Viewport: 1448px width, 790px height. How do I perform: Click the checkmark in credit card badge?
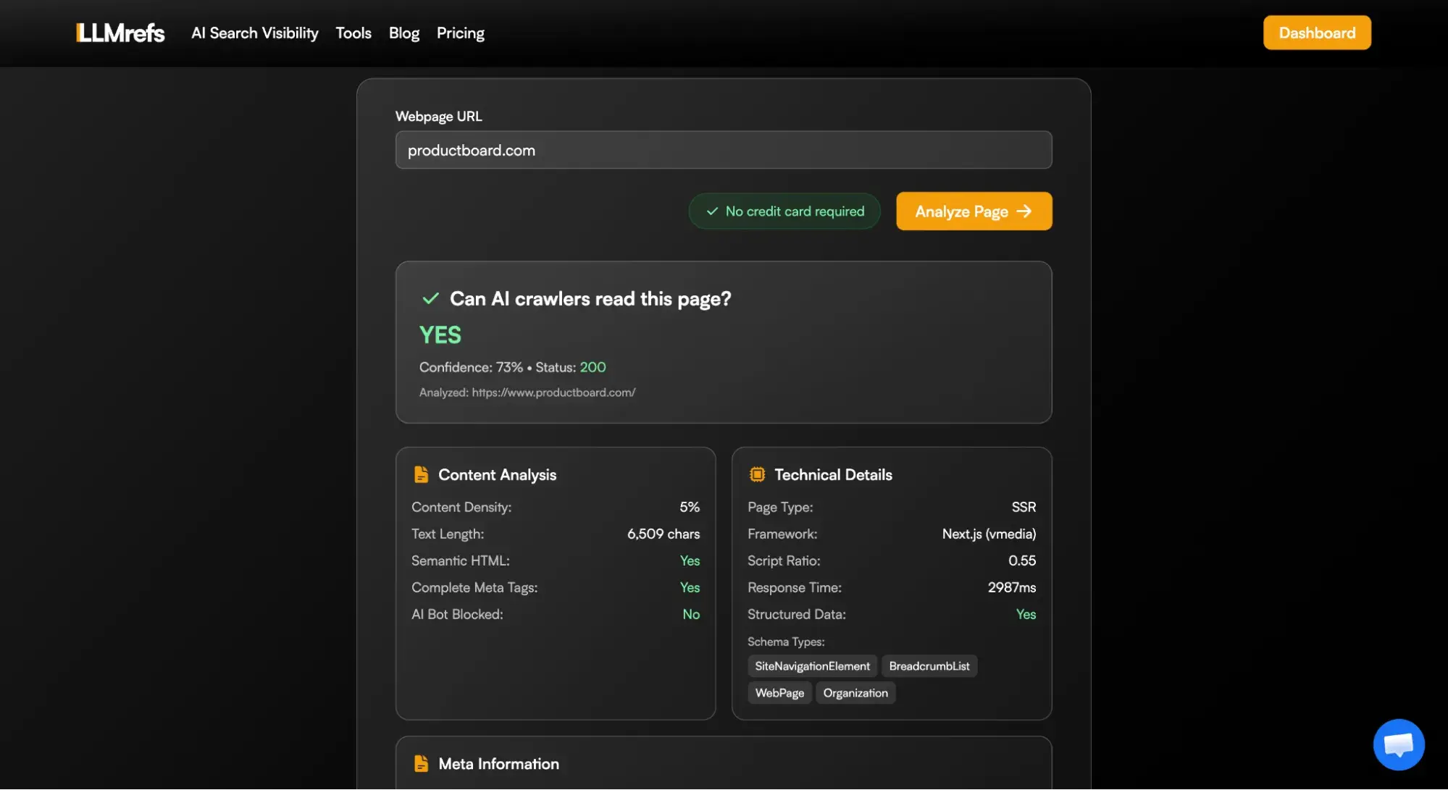click(711, 211)
